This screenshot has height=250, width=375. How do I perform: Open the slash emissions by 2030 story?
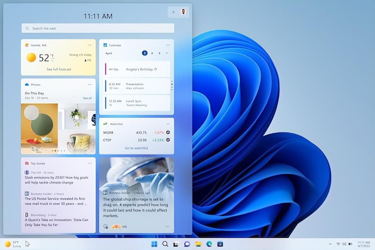pos(57,180)
